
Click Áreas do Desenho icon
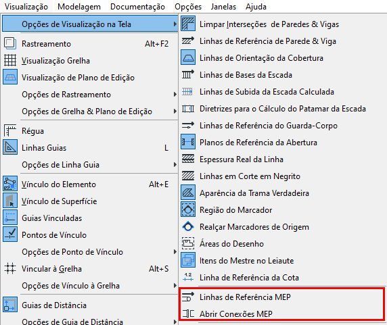[188, 243]
